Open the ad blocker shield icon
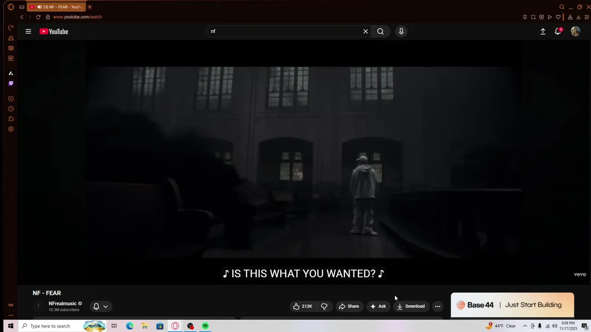This screenshot has height=332, width=591. point(542,17)
